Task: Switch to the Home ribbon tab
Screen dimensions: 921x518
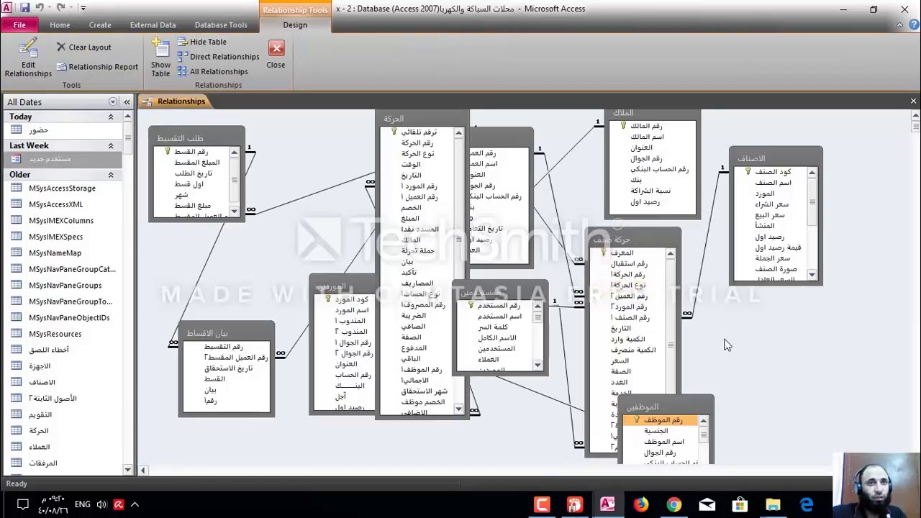Action: coord(60,25)
